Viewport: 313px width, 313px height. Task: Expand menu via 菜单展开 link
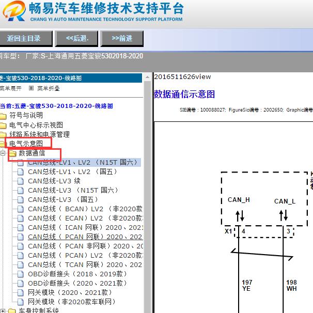pyautogui.click(x=10, y=88)
